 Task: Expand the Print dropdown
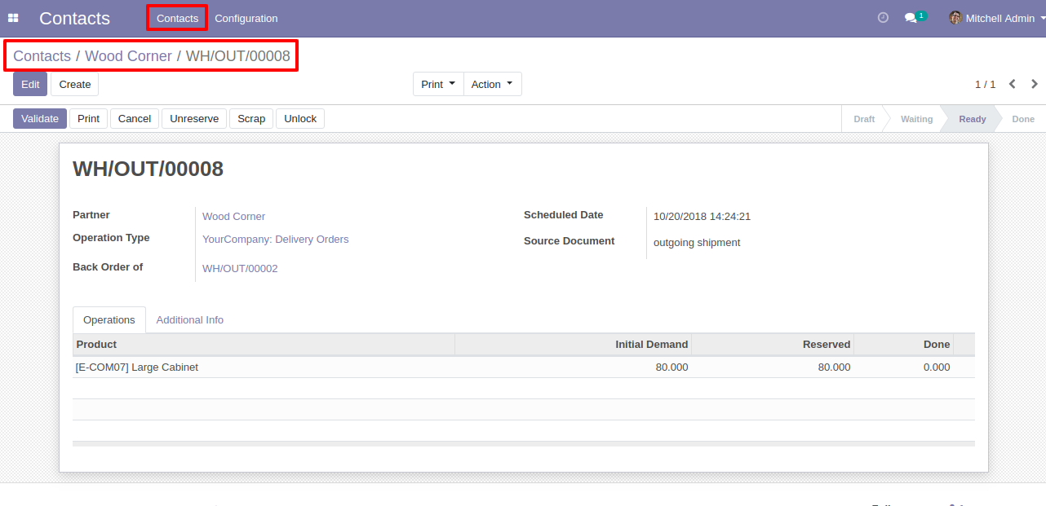point(438,84)
